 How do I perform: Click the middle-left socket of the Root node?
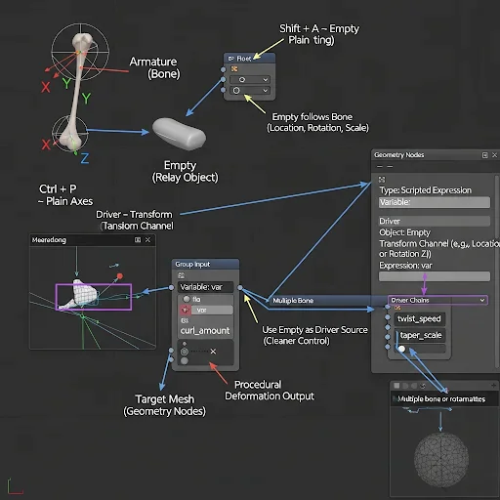223,79
